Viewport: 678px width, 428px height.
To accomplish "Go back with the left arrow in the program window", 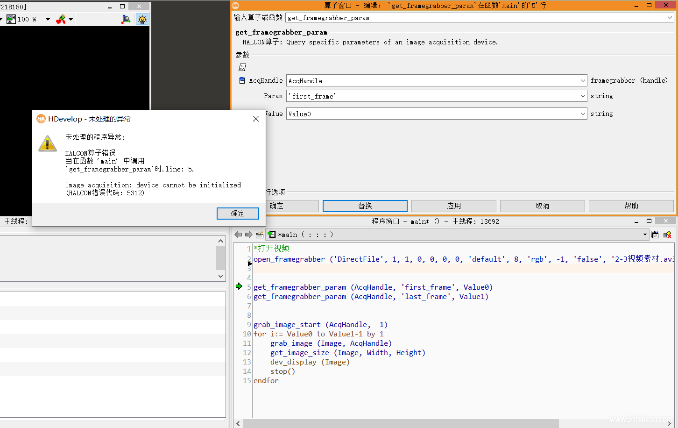I will 239,235.
